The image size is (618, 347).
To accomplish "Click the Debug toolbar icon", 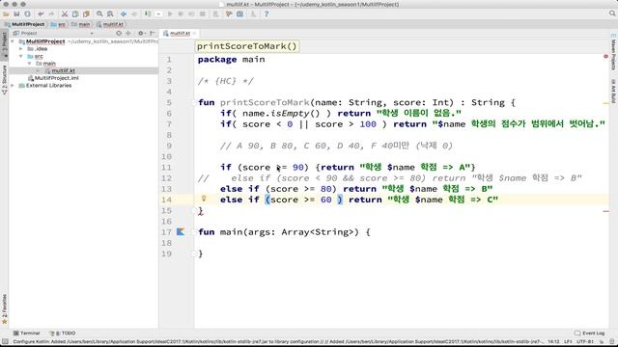I will pos(181,13).
